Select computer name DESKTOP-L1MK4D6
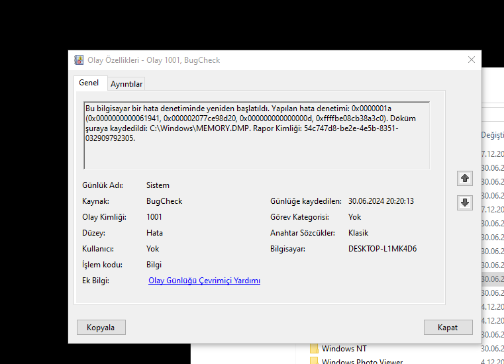504x364 pixels. coord(383,249)
